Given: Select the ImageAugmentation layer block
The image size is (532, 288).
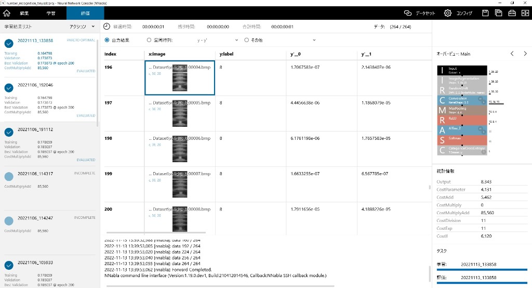Looking at the screenshot, I should click(x=462, y=80).
